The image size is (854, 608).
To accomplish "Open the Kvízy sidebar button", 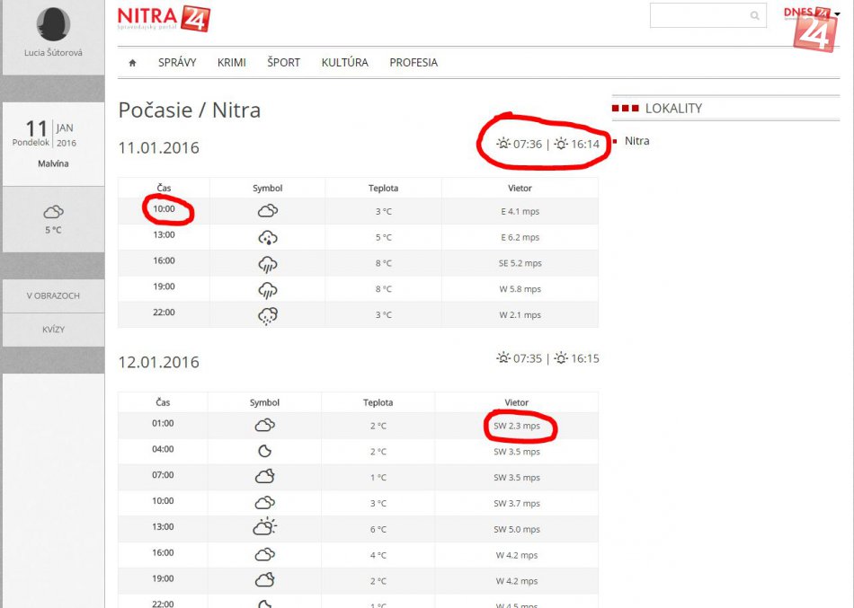I will [53, 330].
